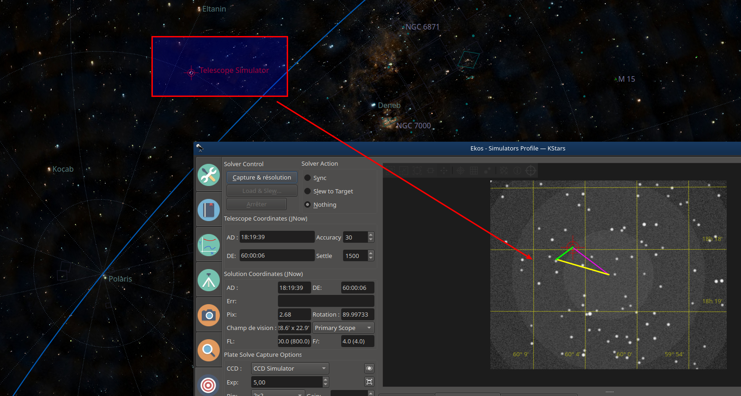Click the F/ focal ratio field
The width and height of the screenshot is (741, 396).
[358, 341]
